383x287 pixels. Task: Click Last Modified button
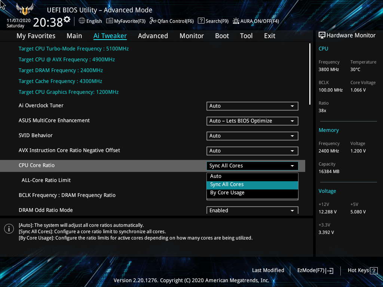tap(268, 271)
